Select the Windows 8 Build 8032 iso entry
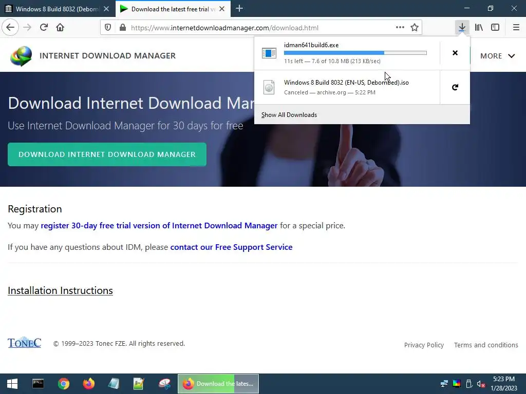Image resolution: width=526 pixels, height=394 pixels. click(347, 87)
